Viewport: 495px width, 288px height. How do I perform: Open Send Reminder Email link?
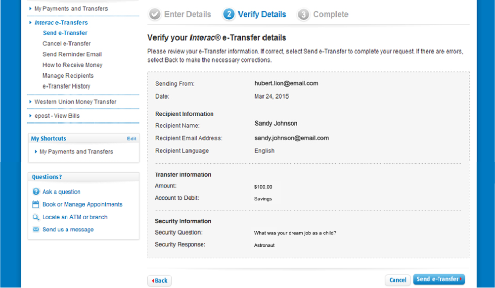(x=72, y=54)
